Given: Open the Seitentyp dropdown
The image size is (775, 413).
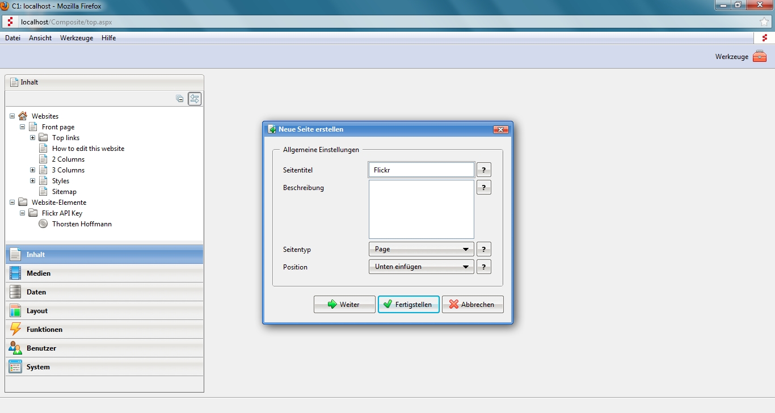Looking at the screenshot, I should 421,249.
